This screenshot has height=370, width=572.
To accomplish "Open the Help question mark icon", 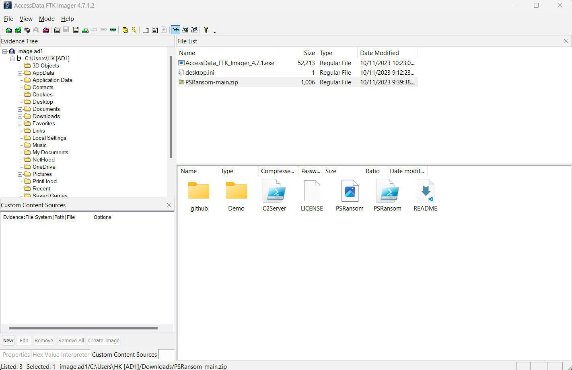I will tap(206, 30).
